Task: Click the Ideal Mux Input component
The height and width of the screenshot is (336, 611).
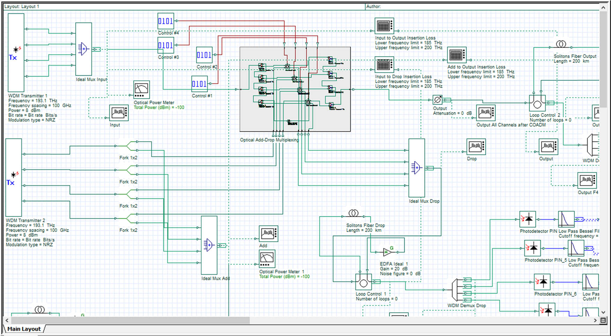Action: [83, 49]
